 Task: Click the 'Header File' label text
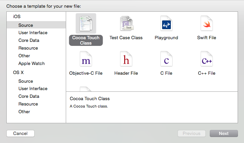point(126,73)
